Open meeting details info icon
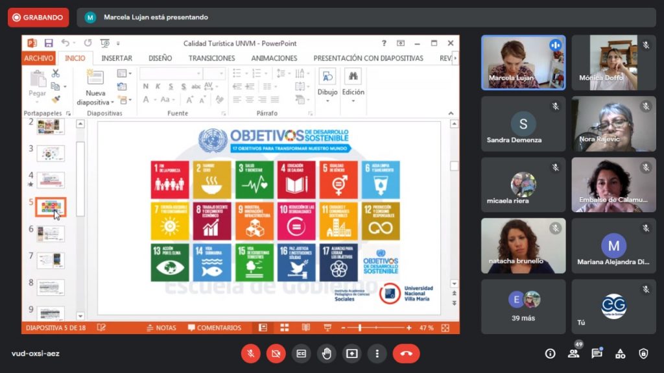664x373 pixels. coord(550,354)
